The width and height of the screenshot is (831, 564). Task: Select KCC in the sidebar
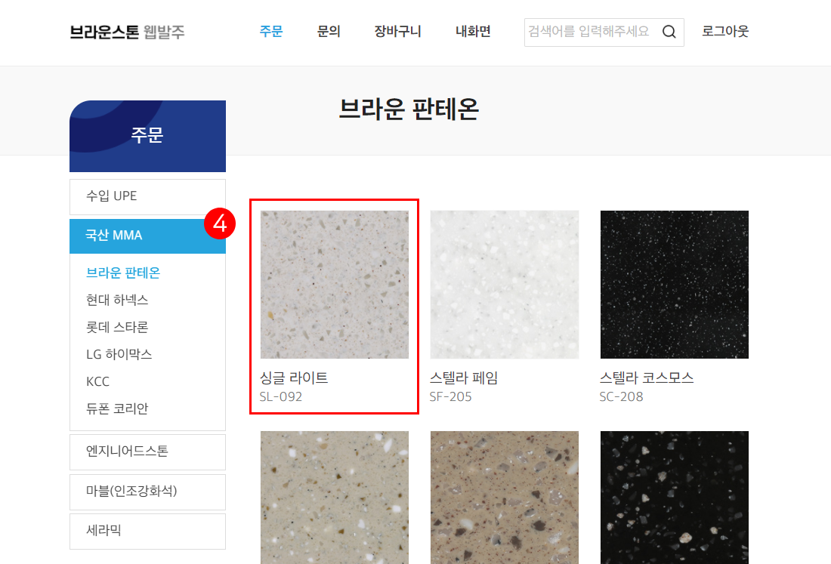[x=97, y=381]
